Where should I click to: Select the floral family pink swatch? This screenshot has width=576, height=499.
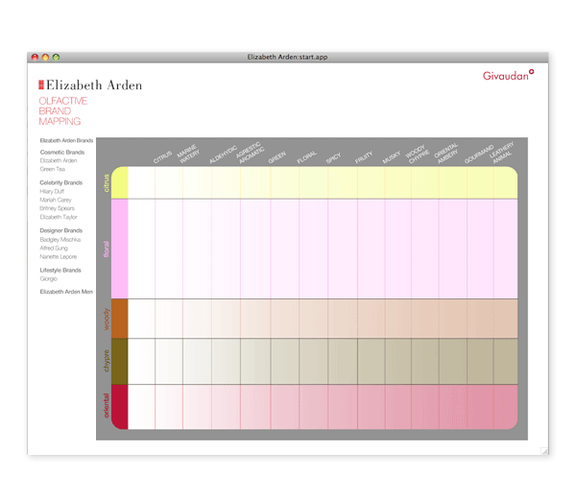(119, 249)
